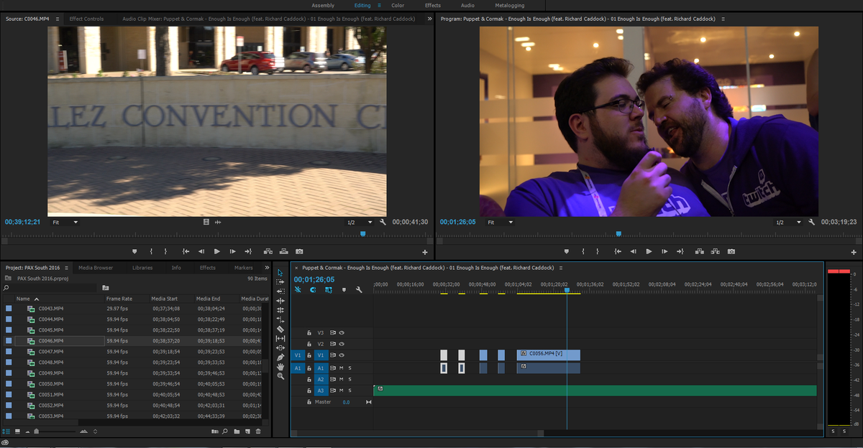Click Project panel search field
This screenshot has width=863, height=448.
point(50,287)
